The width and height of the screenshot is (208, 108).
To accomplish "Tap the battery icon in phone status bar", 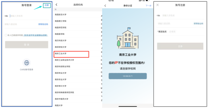I will [x=147, y=1].
